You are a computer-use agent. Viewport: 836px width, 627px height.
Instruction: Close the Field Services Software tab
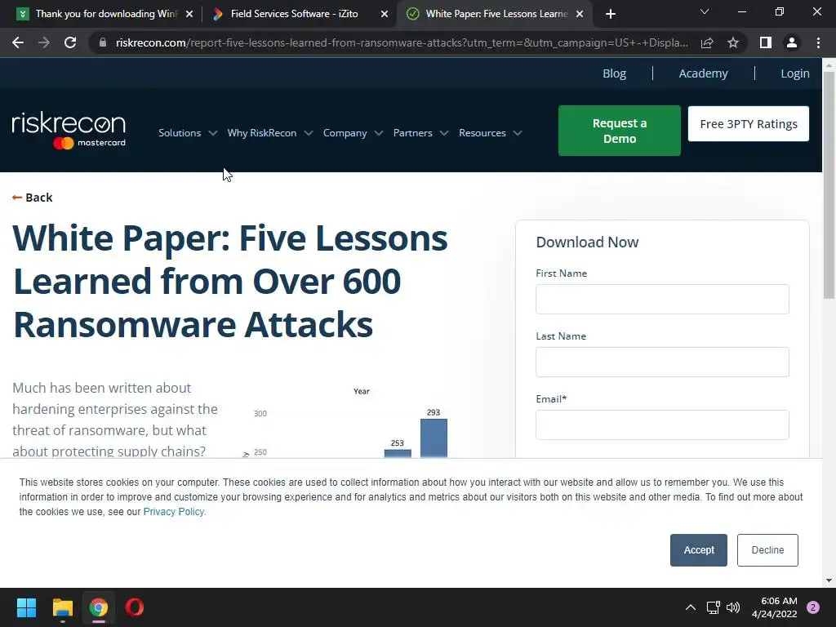385,14
